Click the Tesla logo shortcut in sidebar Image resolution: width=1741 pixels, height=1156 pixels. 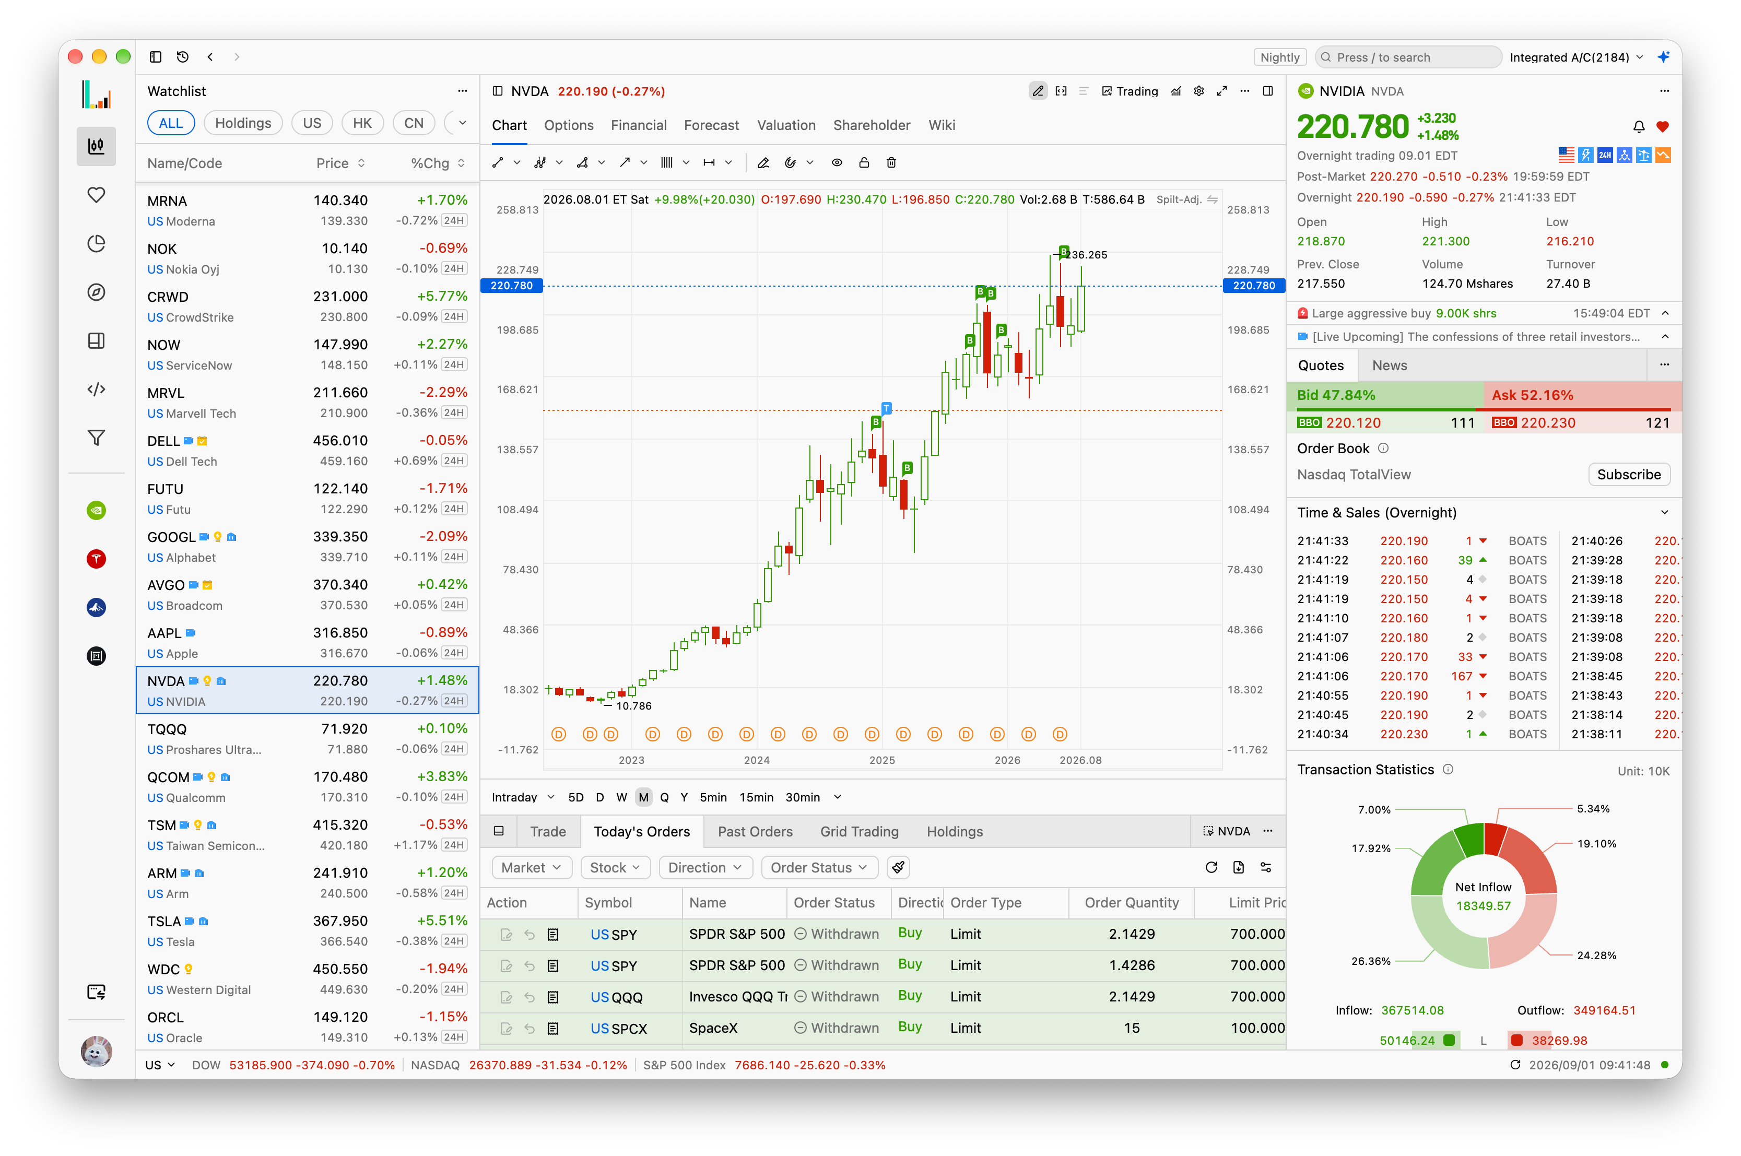click(x=97, y=560)
